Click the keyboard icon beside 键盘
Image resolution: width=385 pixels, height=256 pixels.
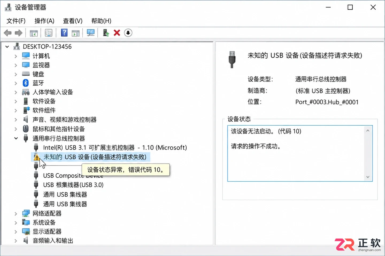tap(26, 74)
